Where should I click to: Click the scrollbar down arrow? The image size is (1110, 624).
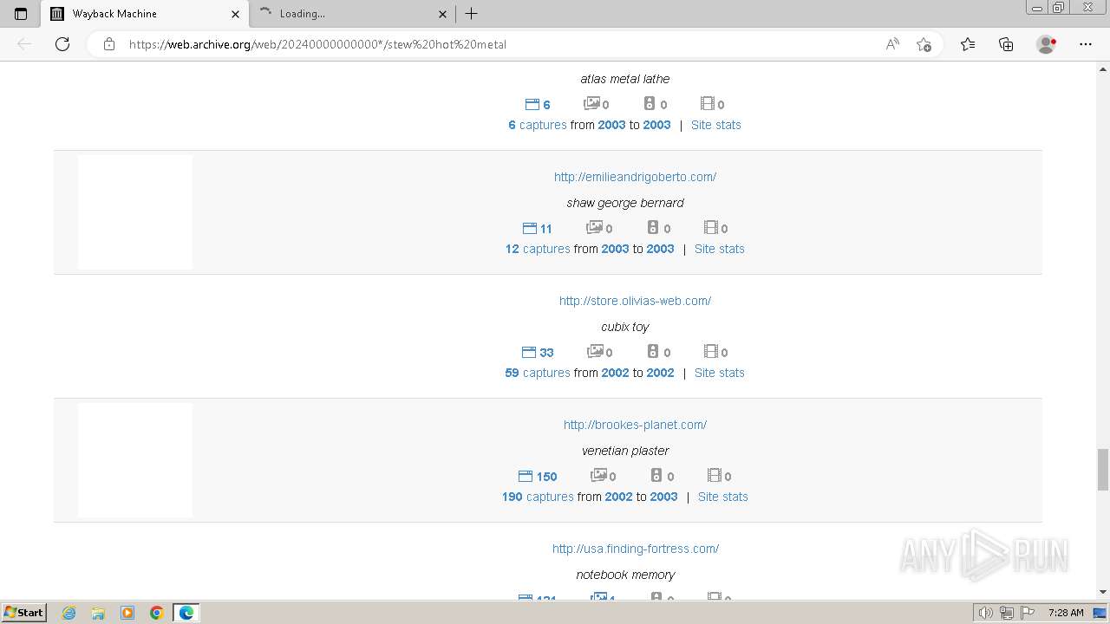1103,592
